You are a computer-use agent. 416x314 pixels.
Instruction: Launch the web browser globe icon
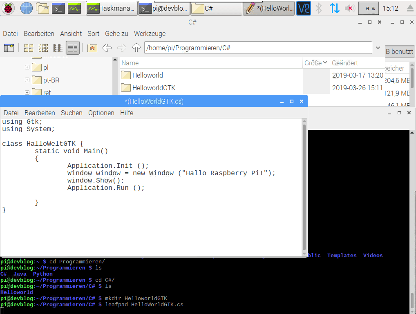tap(27, 8)
